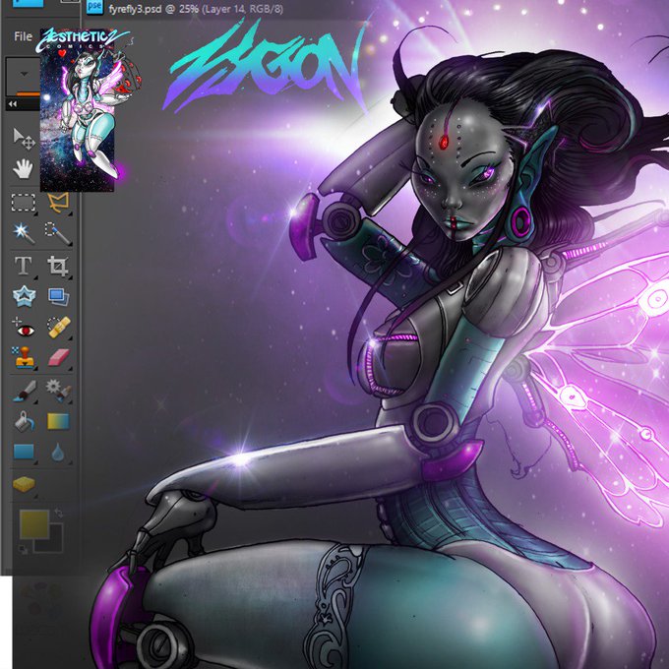This screenshot has width=669, height=669.
Task: Open the yellow foreground color swatch
Action: click(x=34, y=524)
